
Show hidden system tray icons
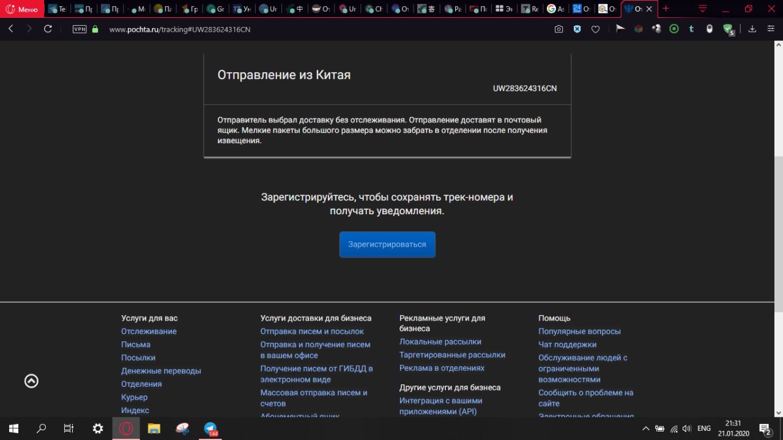[x=646, y=428]
